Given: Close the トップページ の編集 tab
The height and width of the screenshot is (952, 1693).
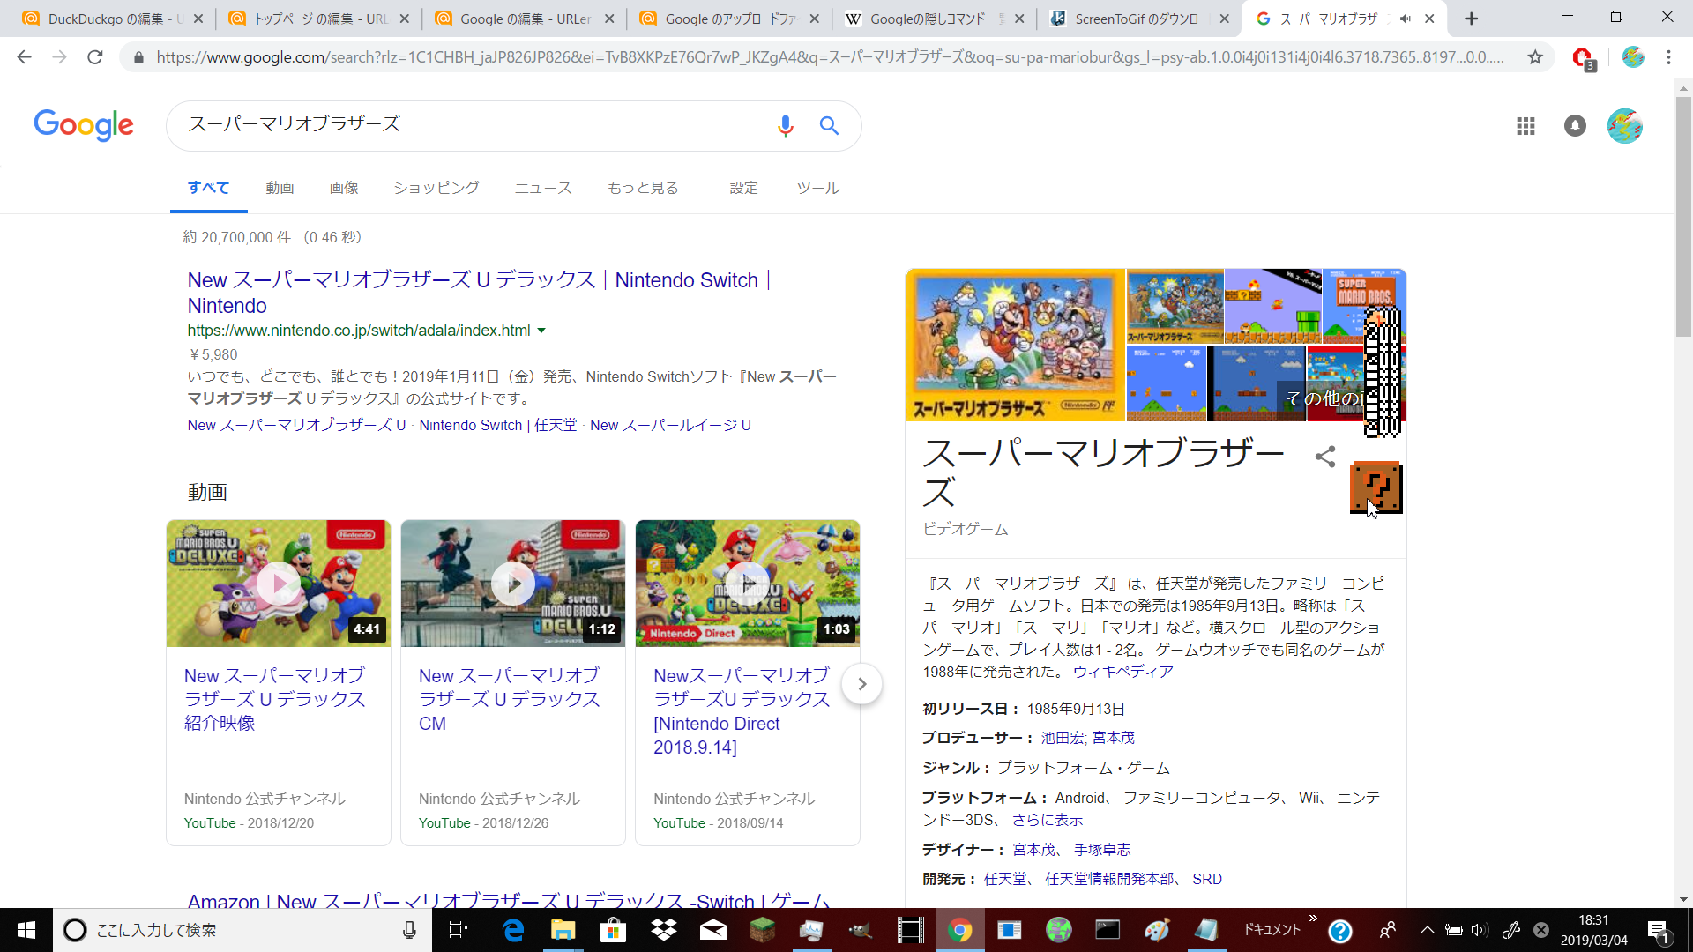Looking at the screenshot, I should 404,19.
